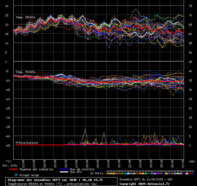Select perturbation 19 brown swatch

(x=161, y=174)
